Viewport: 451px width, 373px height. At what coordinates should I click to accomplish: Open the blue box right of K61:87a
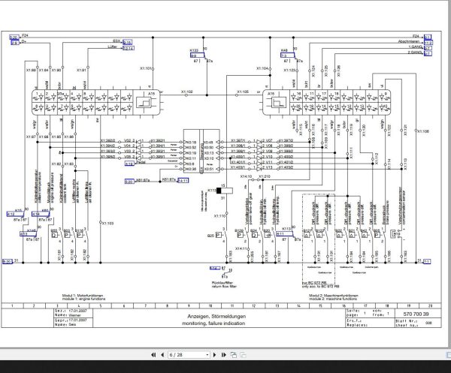click(183, 181)
